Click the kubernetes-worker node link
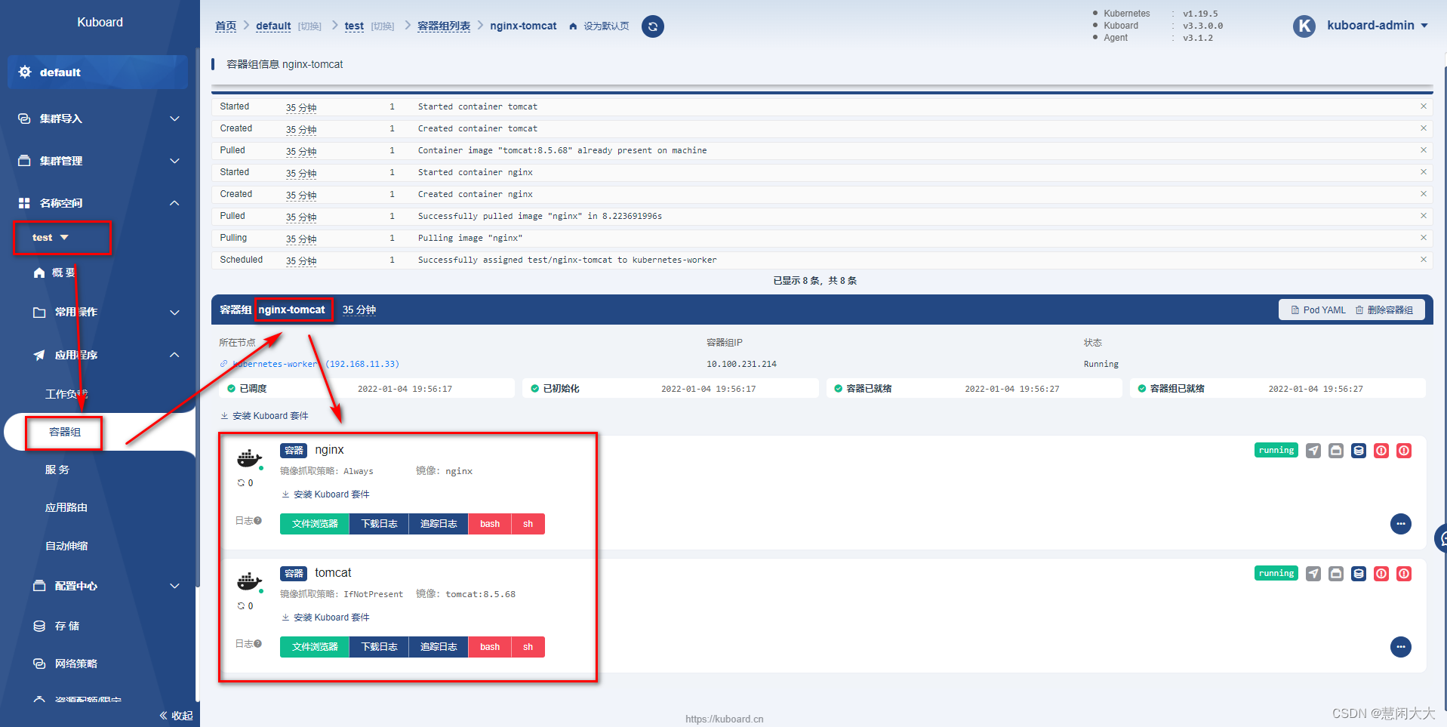The height and width of the screenshot is (727, 1447). coord(309,364)
